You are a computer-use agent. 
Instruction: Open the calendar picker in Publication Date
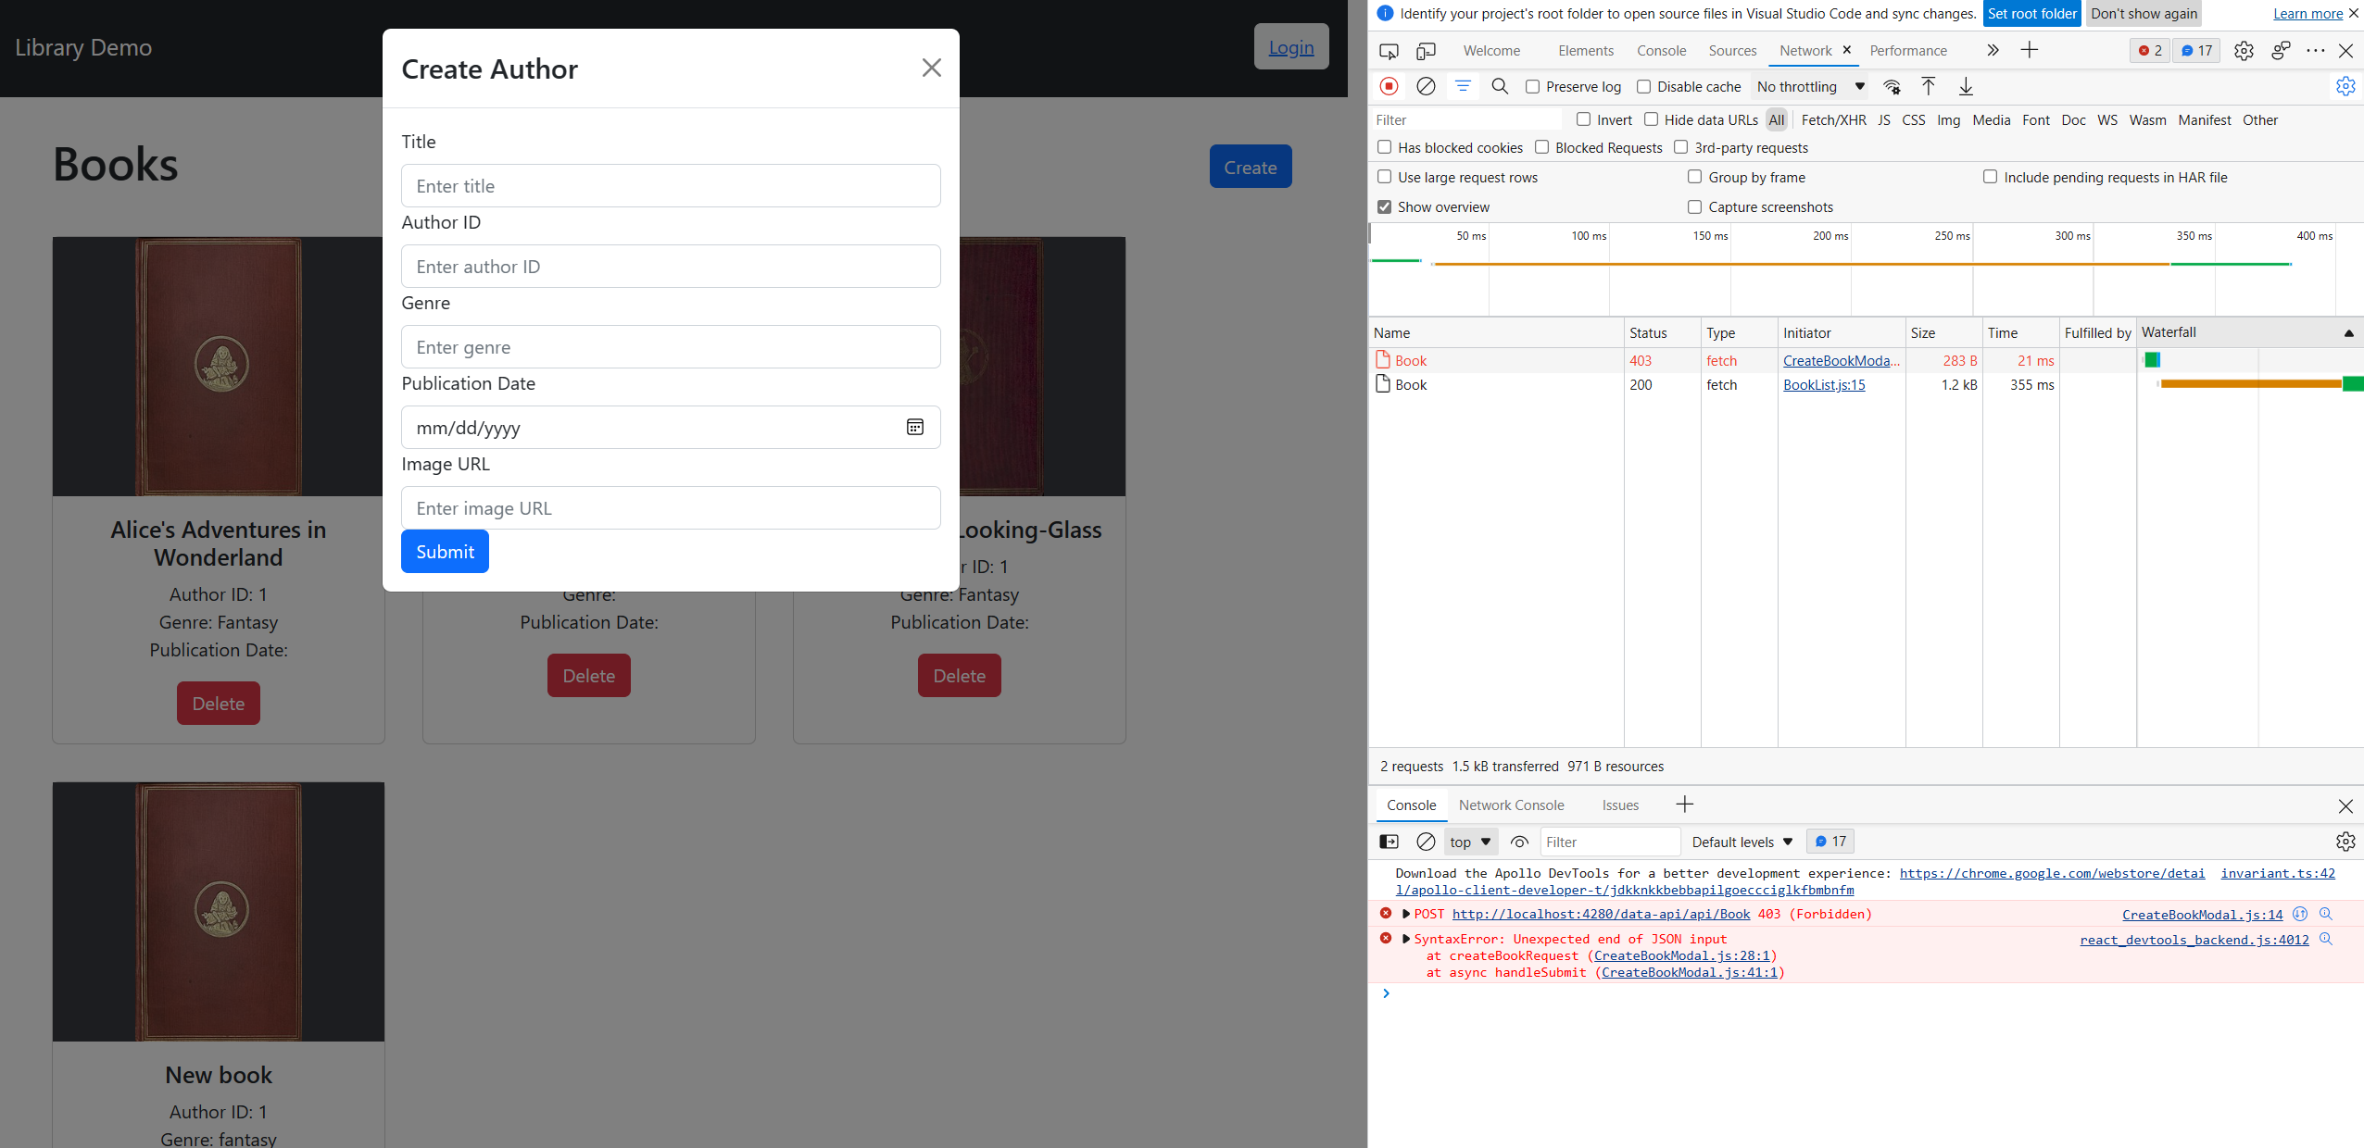tap(914, 427)
